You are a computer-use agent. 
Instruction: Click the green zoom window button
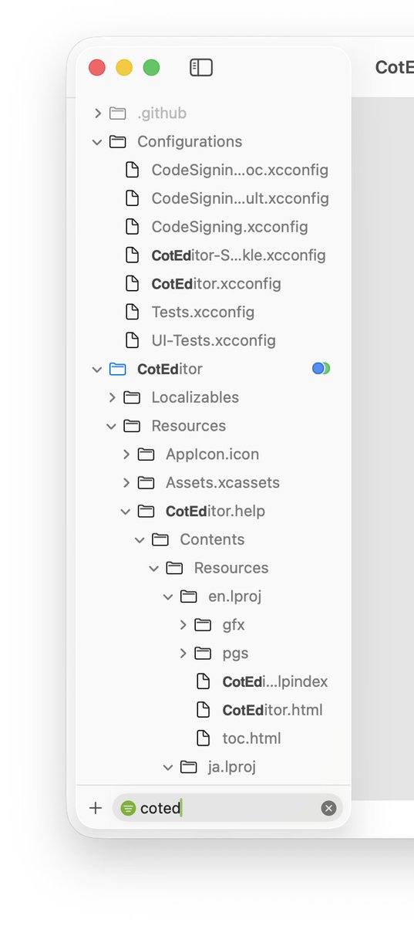pos(152,68)
